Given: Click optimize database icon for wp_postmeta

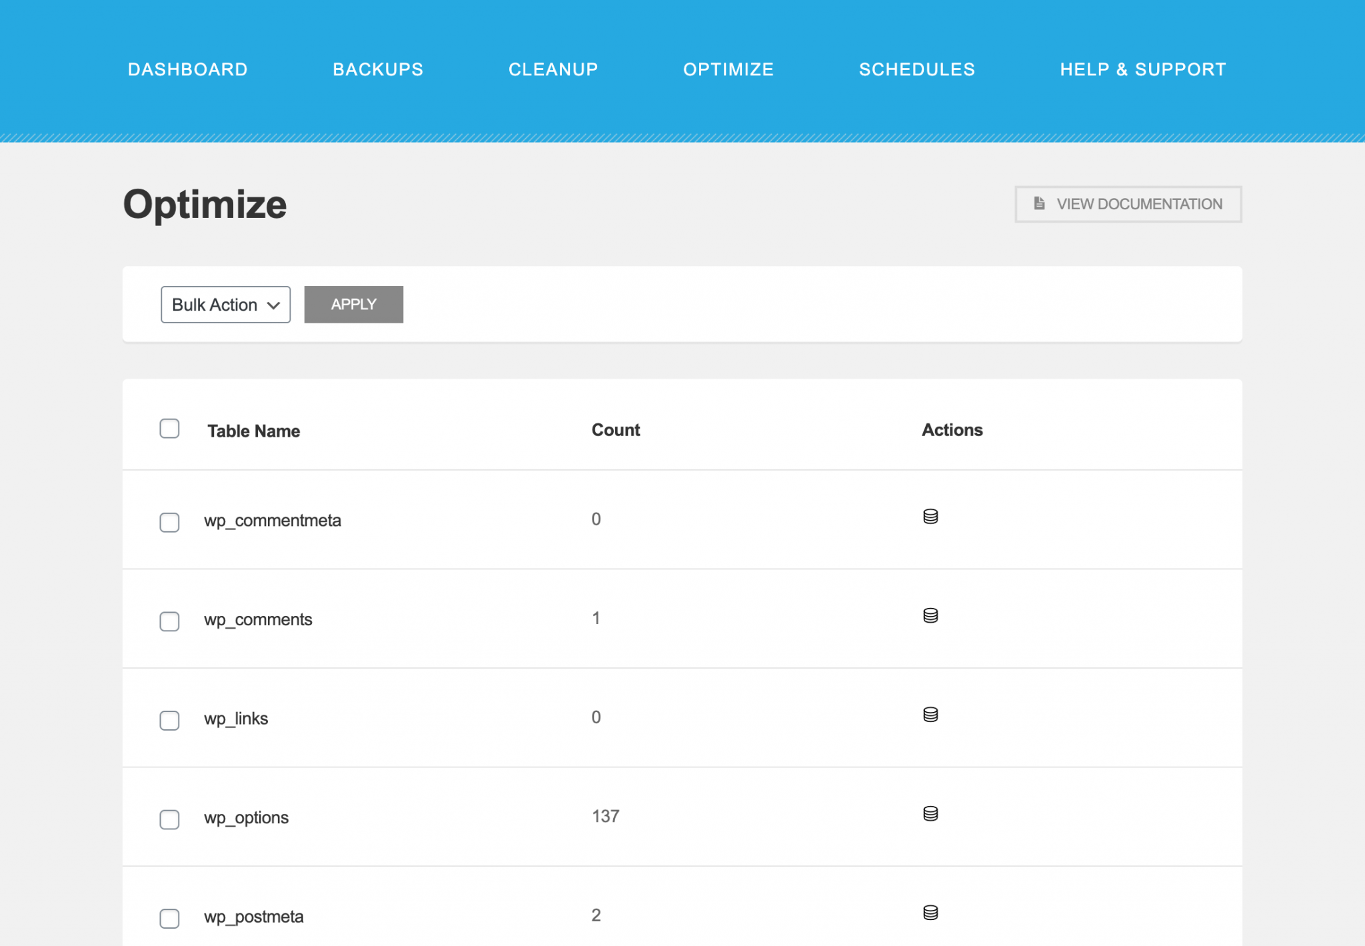Looking at the screenshot, I should click(x=930, y=913).
